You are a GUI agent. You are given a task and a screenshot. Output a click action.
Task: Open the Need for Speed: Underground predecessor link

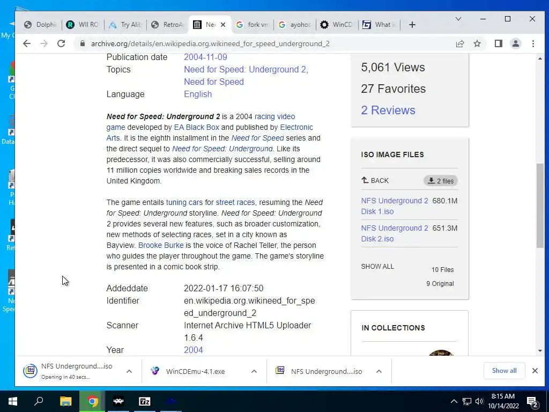(x=222, y=149)
